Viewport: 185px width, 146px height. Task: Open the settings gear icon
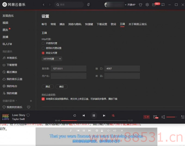pos(147,5)
